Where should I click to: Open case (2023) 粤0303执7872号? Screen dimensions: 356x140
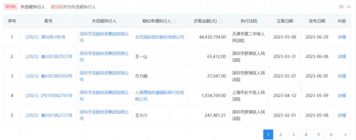point(49,57)
